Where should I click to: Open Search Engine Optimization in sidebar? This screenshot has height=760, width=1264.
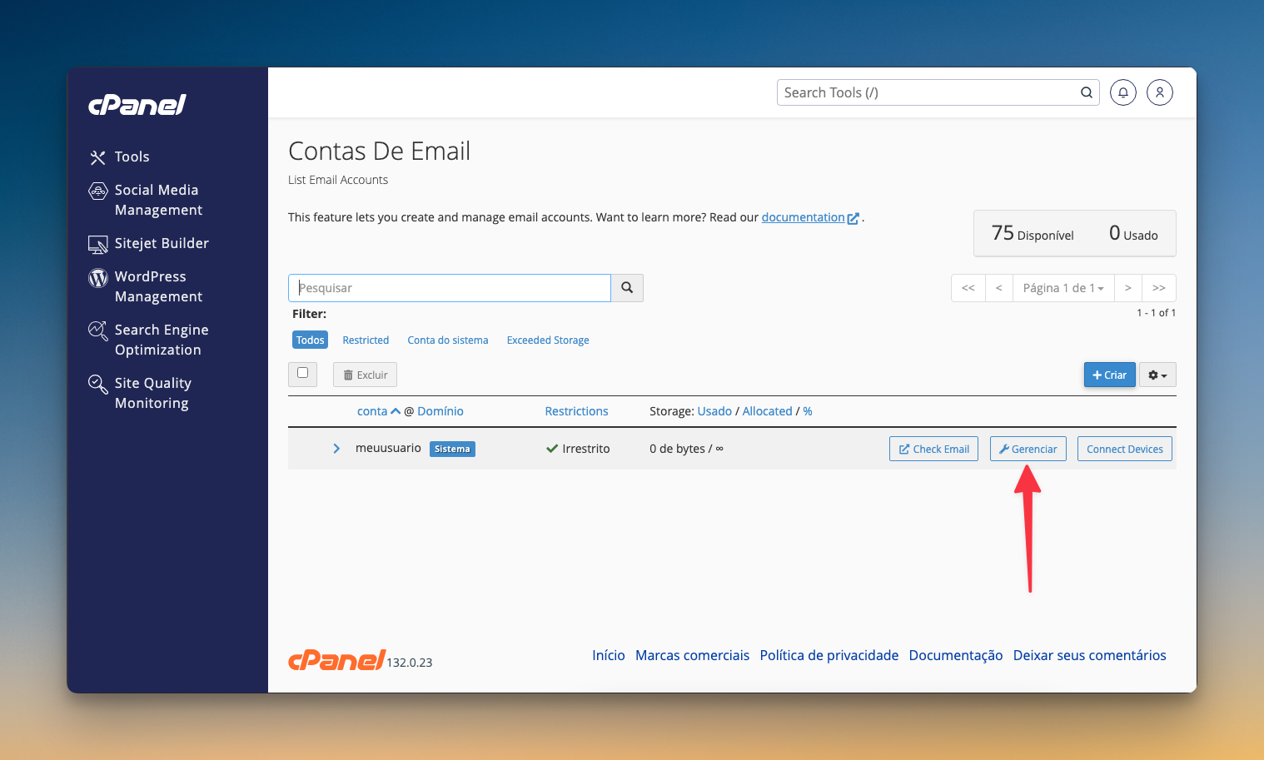161,340
